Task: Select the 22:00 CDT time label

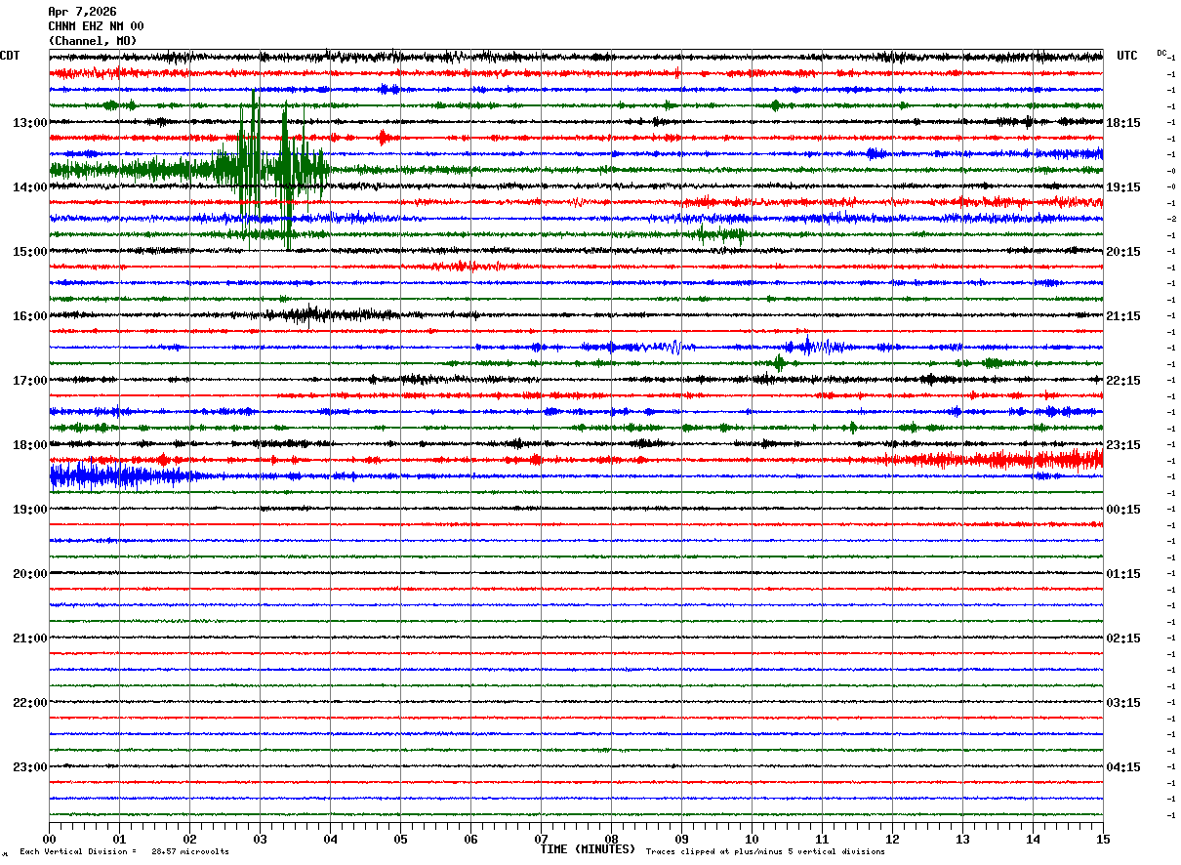Action: tap(30, 703)
